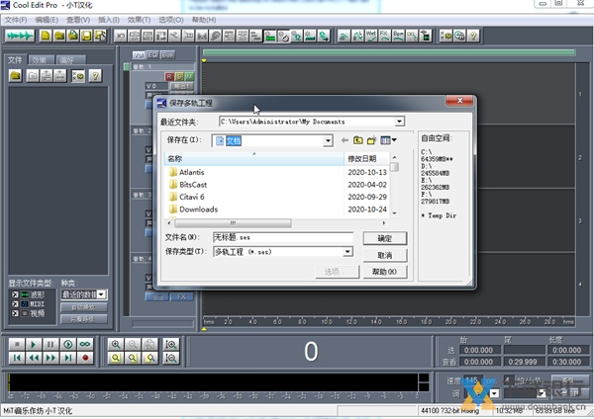Switch to the Bus tab in track controls
Screen dimensions: 594x419
[167, 55]
